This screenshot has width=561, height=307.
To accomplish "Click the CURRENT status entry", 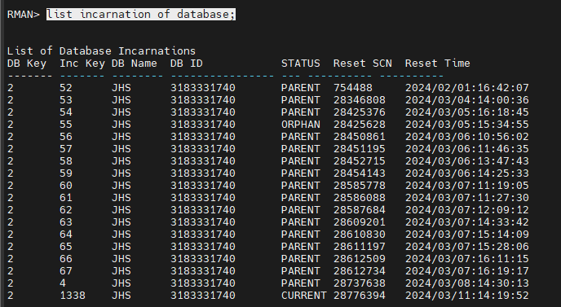I will pyautogui.click(x=304, y=296).
